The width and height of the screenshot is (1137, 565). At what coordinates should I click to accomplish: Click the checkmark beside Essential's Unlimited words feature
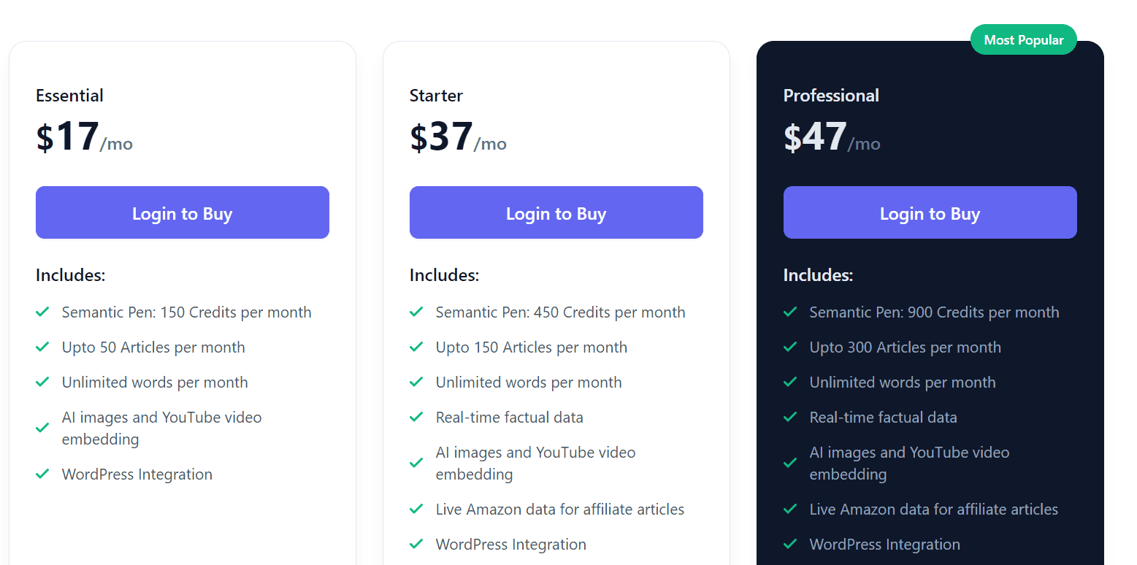[42, 382]
